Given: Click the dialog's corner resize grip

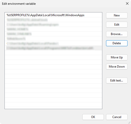Looking at the screenshot, I should tap(129, 123).
